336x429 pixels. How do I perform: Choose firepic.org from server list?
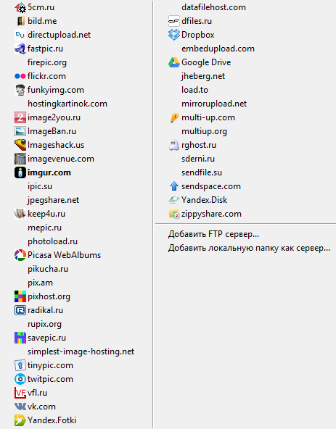tap(47, 62)
